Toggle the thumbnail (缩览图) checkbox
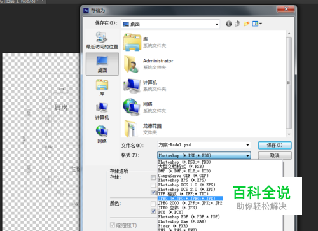 [113, 225]
